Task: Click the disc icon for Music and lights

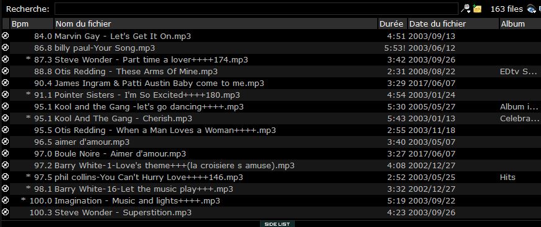Action: 5,200
